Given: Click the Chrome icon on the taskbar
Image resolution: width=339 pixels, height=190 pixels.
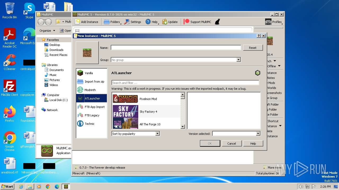Looking at the screenshot, I should [48, 187].
